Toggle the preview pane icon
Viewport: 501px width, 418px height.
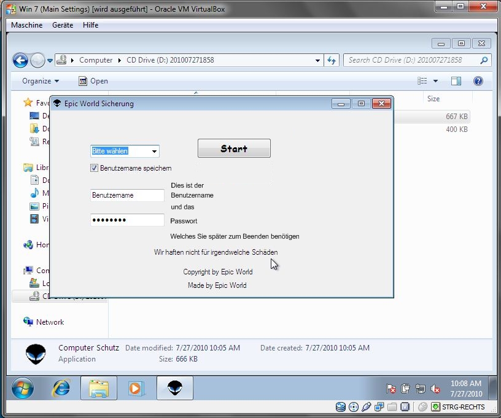click(456, 81)
